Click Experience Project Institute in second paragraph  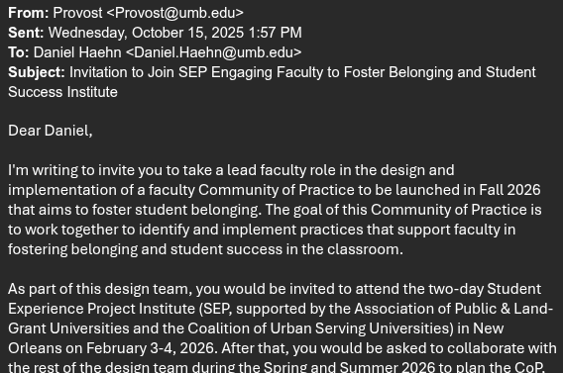click(102, 309)
